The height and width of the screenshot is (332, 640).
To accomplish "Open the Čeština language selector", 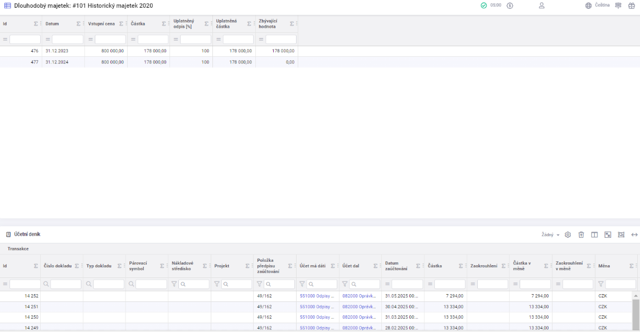I will coord(602,6).
